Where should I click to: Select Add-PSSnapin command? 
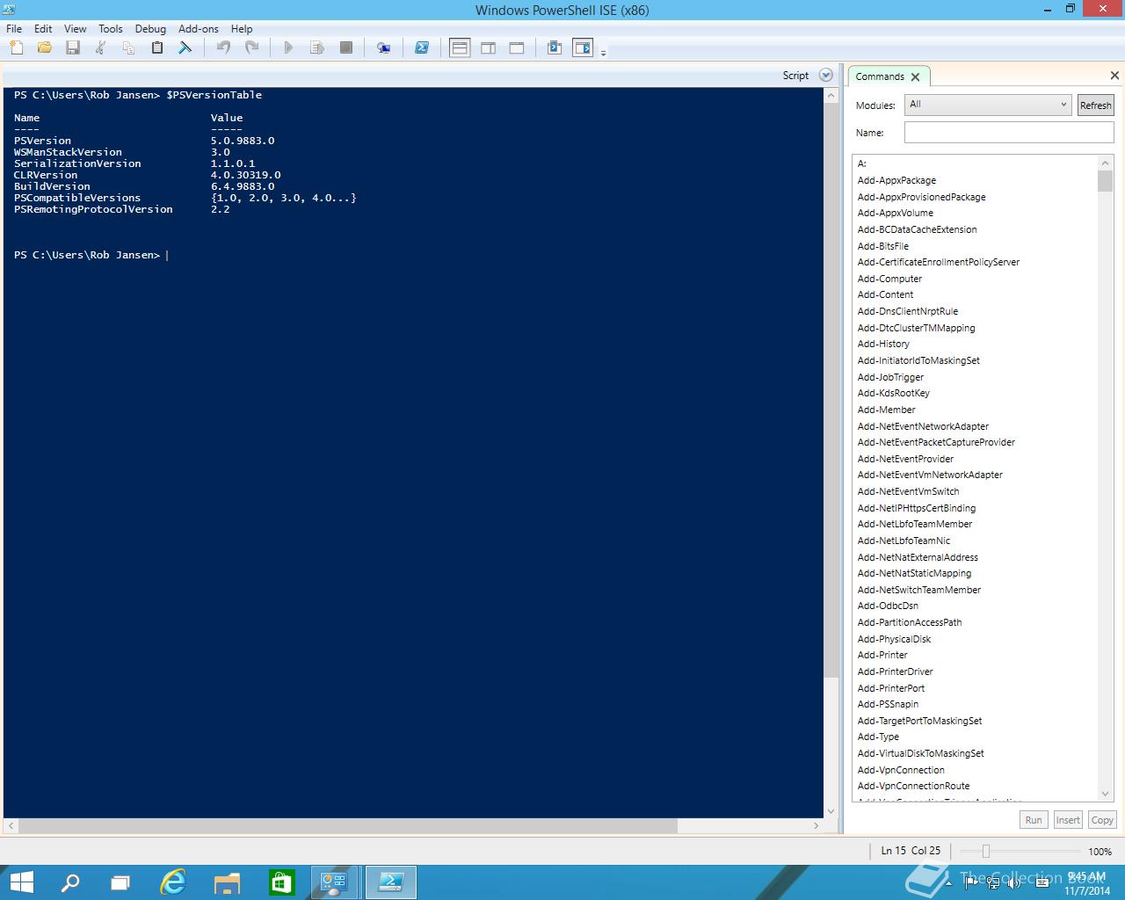pos(888,704)
